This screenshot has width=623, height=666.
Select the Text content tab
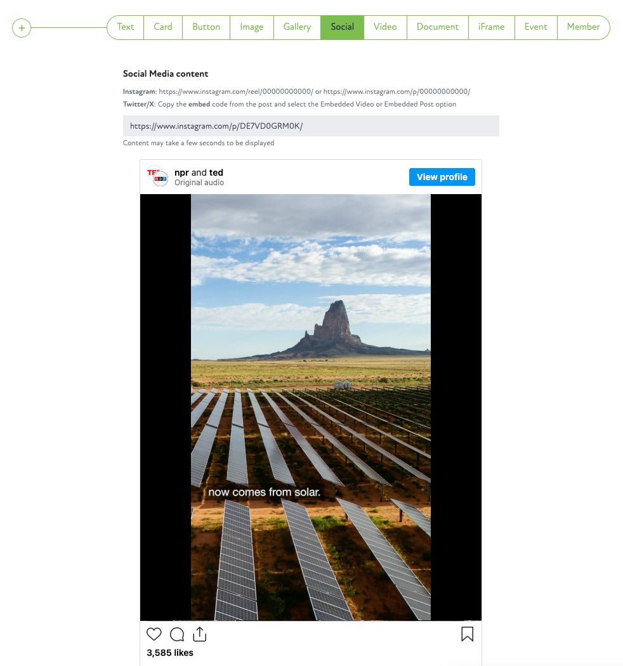click(x=126, y=27)
